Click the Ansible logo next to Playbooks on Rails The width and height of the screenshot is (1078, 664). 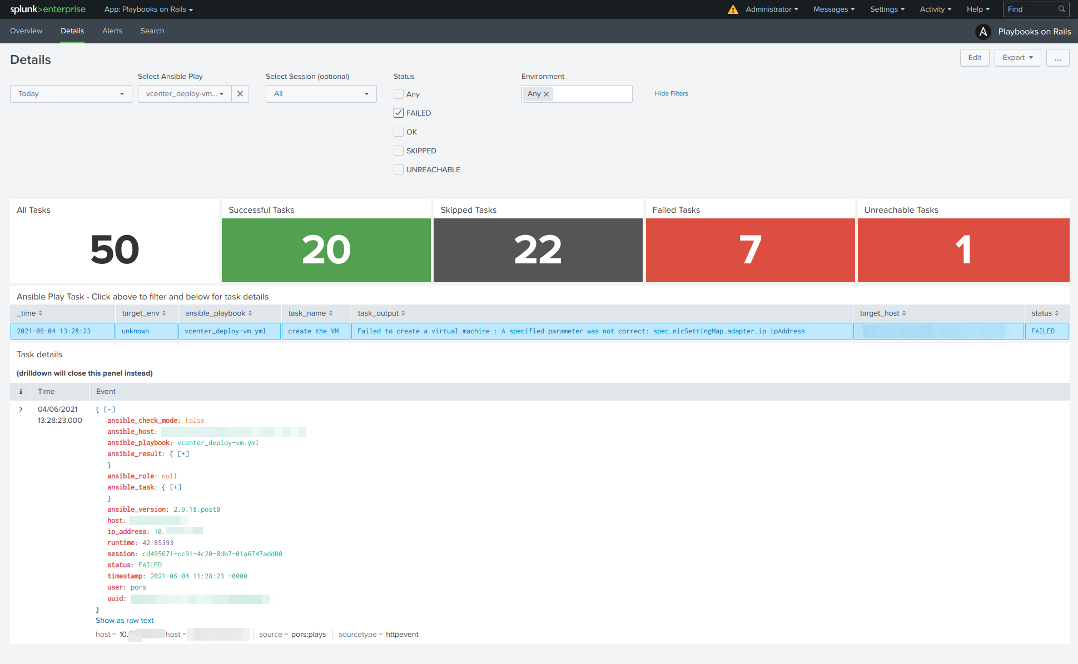point(983,32)
